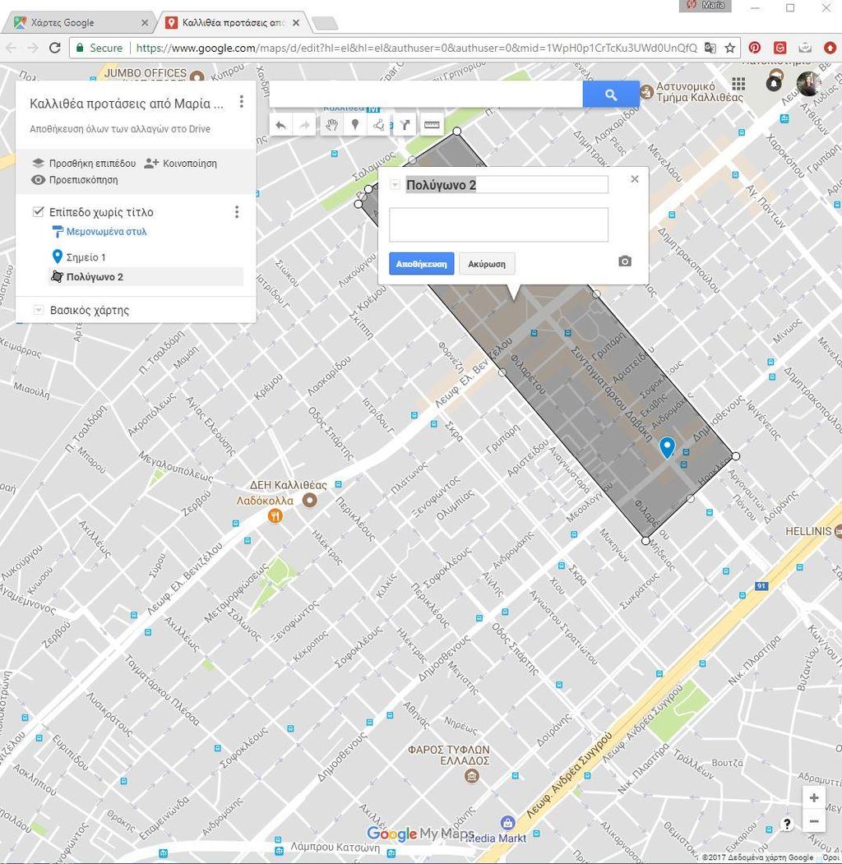Click the Chrome address bar URL
The image size is (842, 864).
pos(416,48)
